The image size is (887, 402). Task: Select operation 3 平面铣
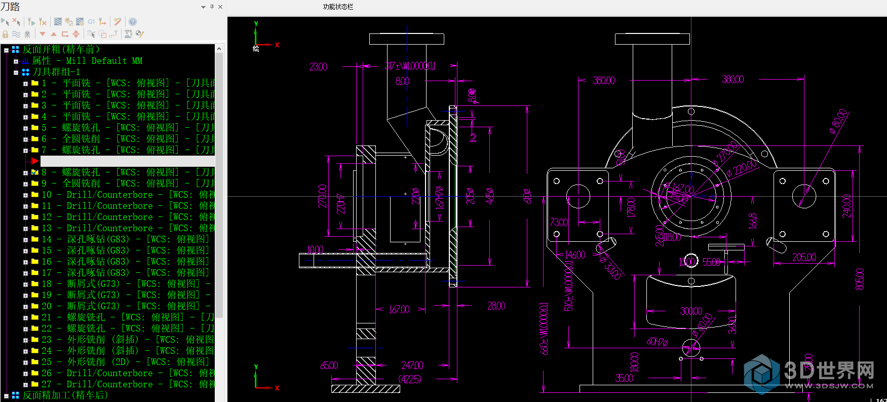coord(128,105)
